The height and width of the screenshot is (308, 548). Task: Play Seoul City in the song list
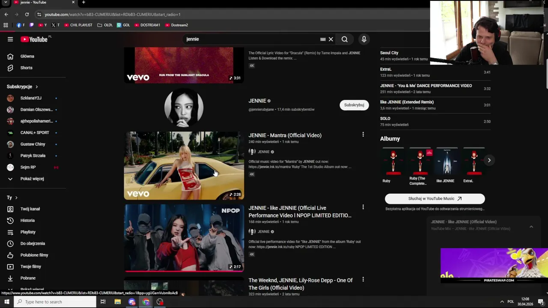[x=389, y=53]
